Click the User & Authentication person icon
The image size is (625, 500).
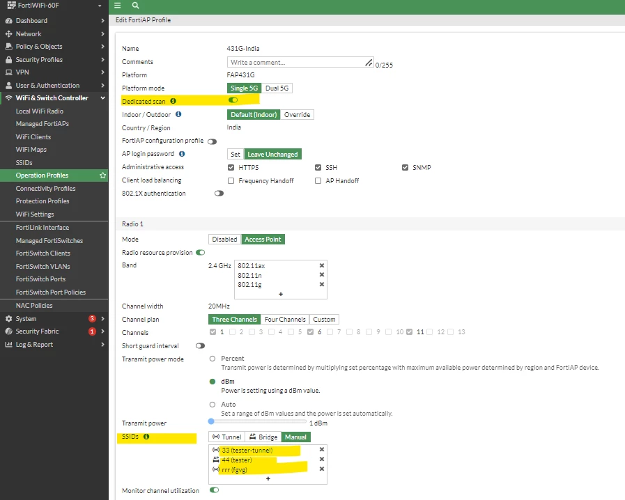[x=9, y=85]
